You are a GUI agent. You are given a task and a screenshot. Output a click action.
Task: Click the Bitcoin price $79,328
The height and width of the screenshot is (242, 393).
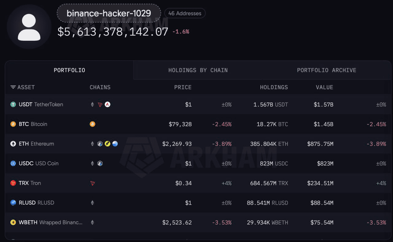coord(180,124)
